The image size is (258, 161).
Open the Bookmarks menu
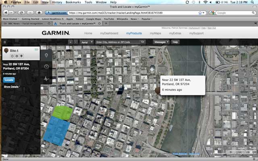point(73,2)
